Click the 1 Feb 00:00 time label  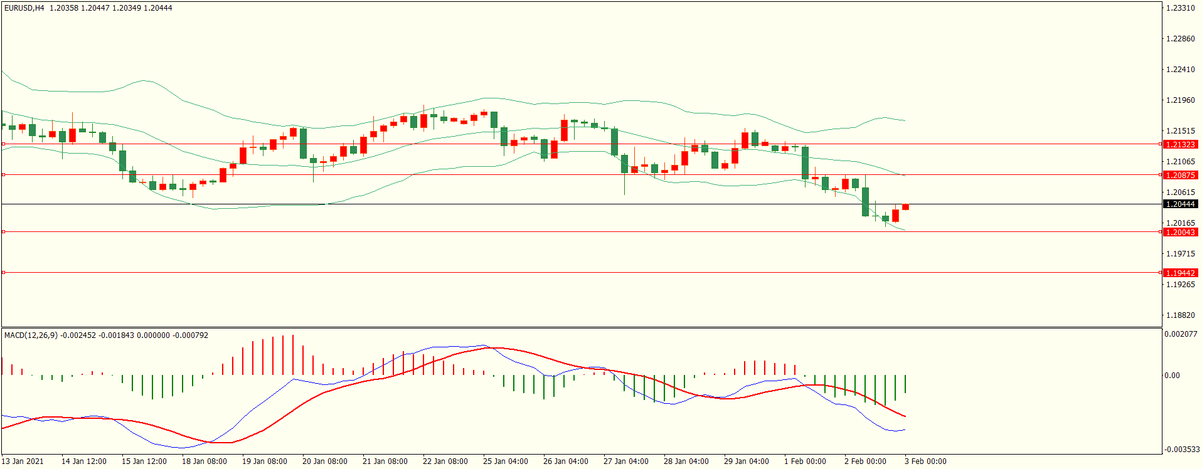click(x=805, y=461)
